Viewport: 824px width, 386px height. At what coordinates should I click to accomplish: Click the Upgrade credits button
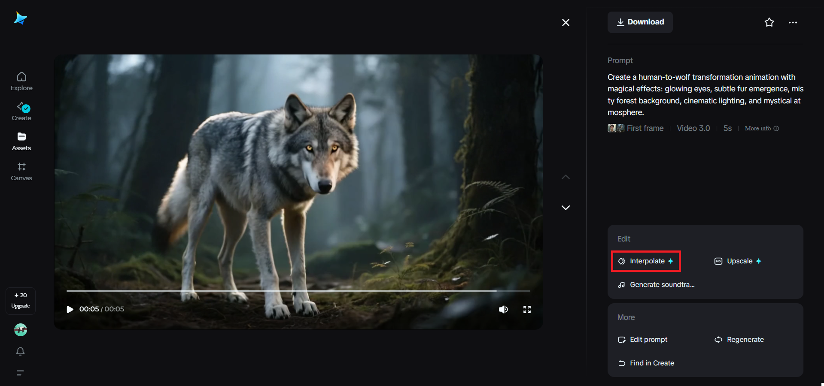coord(21,301)
